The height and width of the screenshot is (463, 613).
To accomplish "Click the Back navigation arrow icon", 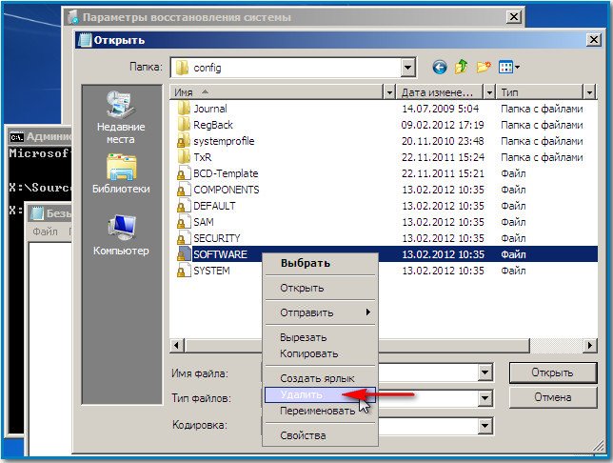I will [x=439, y=68].
